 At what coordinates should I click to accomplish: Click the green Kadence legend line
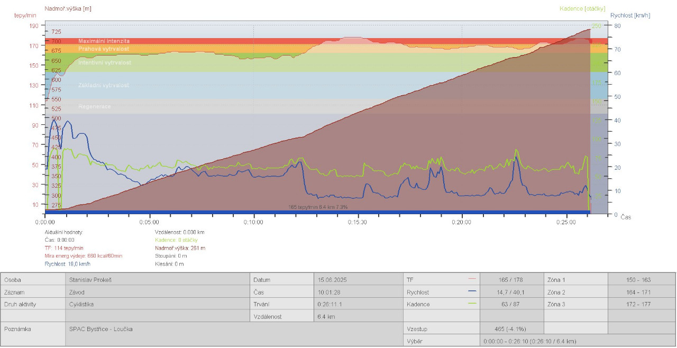472,304
